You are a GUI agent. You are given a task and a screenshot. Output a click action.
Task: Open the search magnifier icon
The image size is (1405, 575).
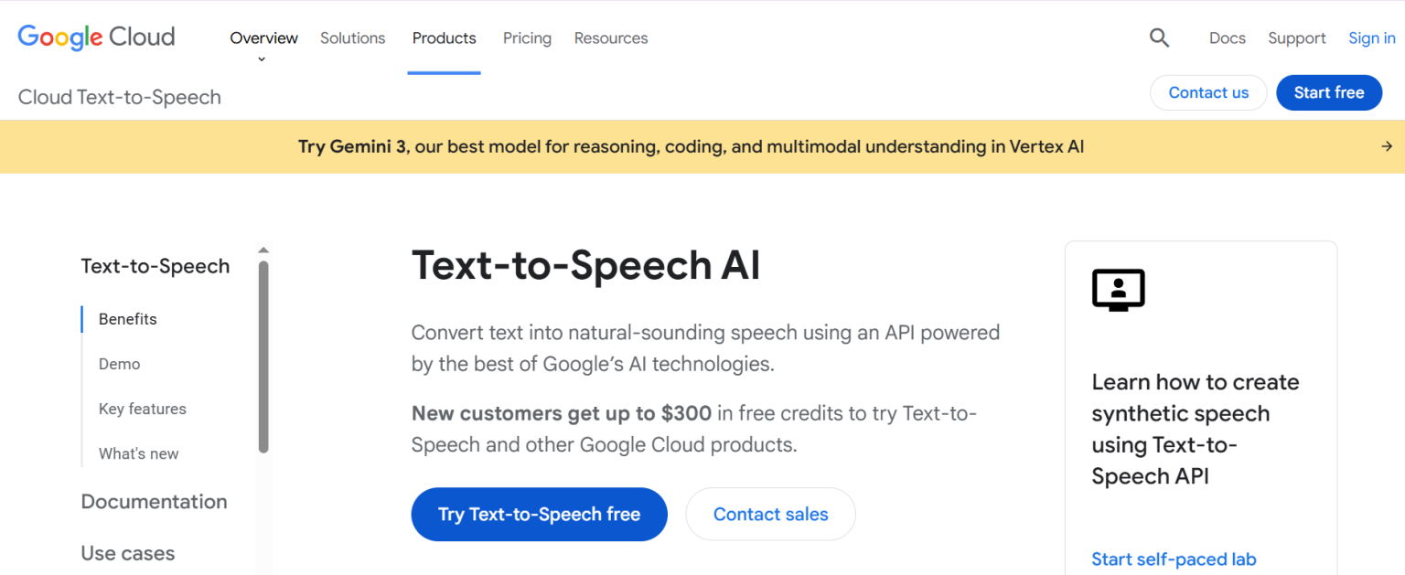click(x=1159, y=37)
